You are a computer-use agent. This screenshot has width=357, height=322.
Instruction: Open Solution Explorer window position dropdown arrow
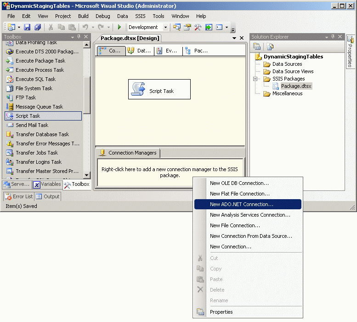pyautogui.click(x=327, y=37)
